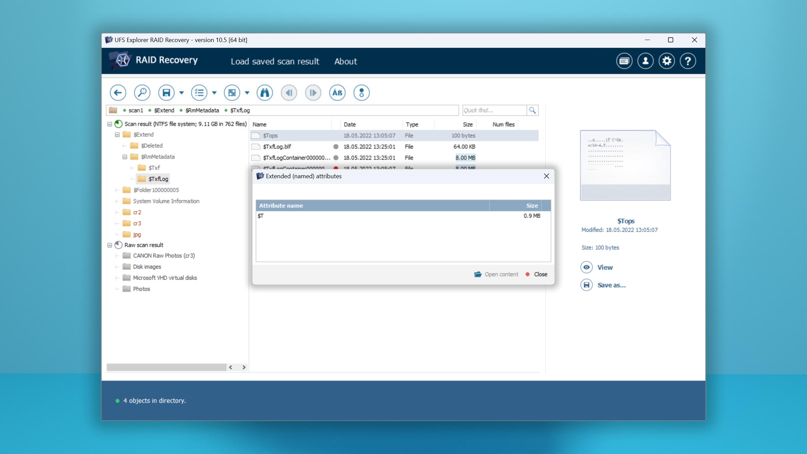807x454 pixels.
Task: Select the $Folder100000005 tree item
Action: 156,190
